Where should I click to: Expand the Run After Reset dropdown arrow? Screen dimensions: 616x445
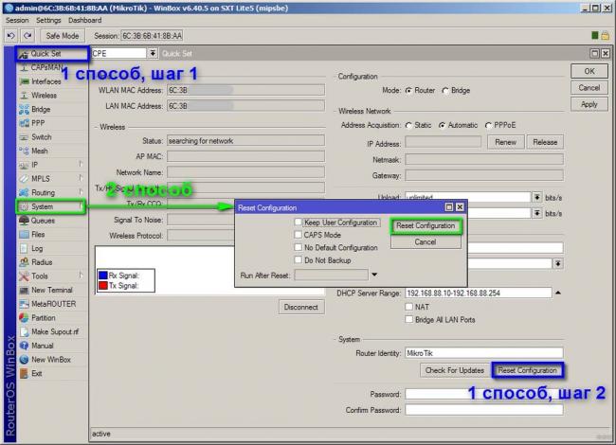coord(374,275)
